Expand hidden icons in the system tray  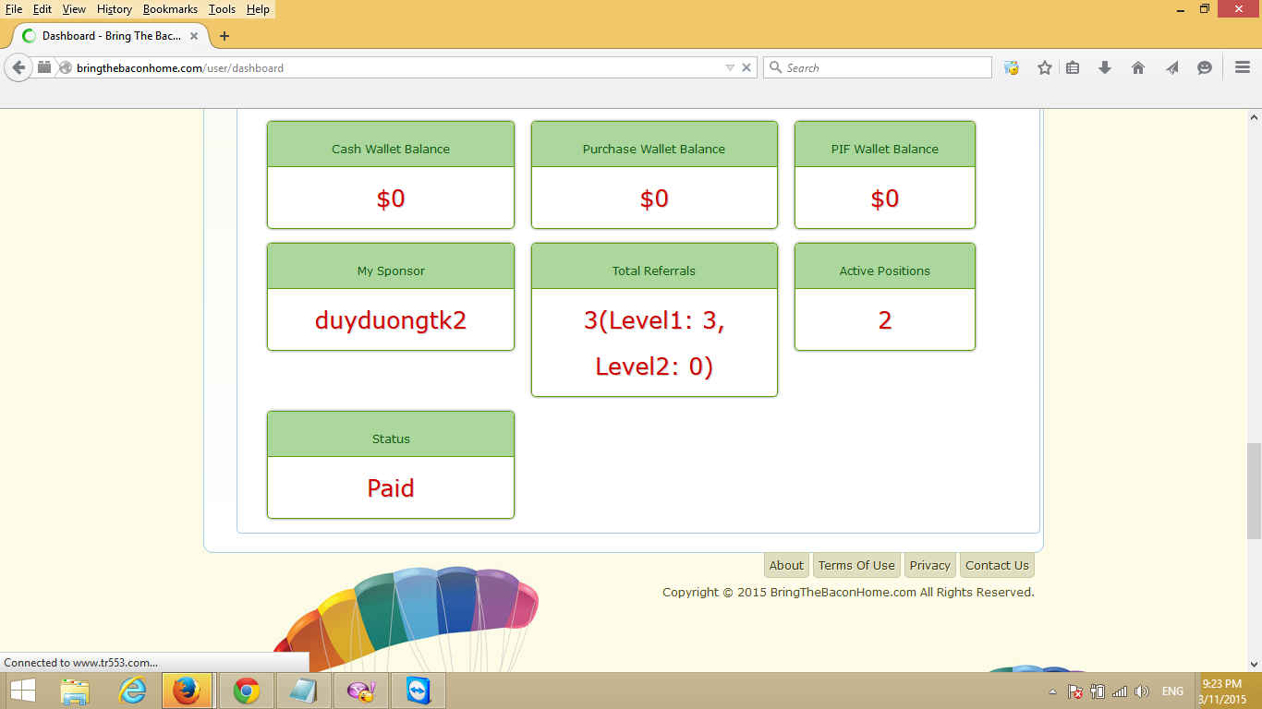1051,690
